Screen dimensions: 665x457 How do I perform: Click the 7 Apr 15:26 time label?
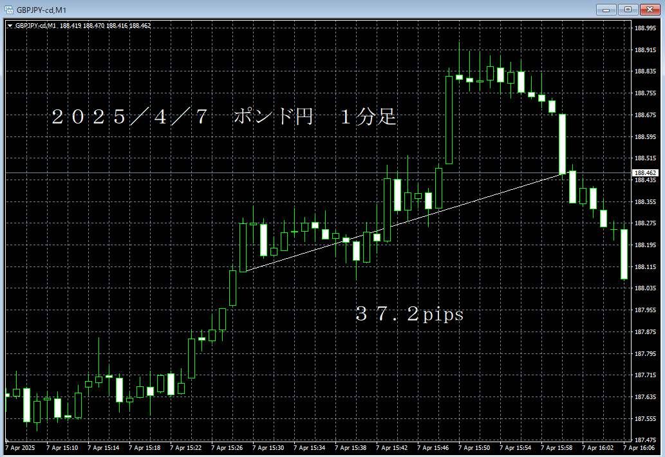[x=227, y=448]
